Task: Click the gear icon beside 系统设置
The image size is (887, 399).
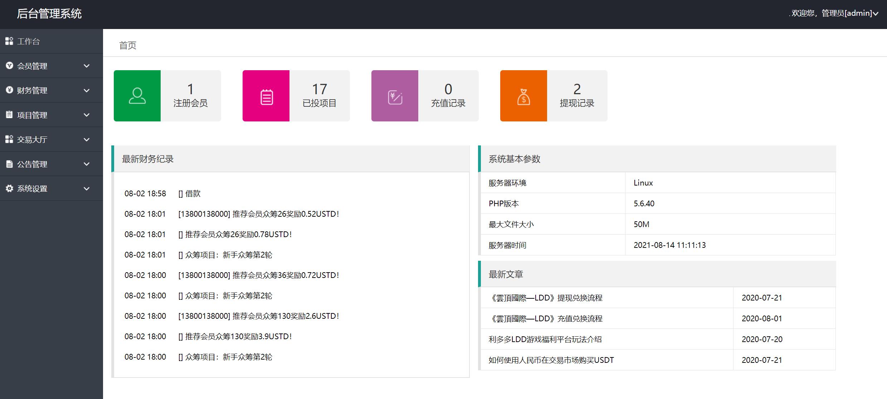Action: click(9, 188)
